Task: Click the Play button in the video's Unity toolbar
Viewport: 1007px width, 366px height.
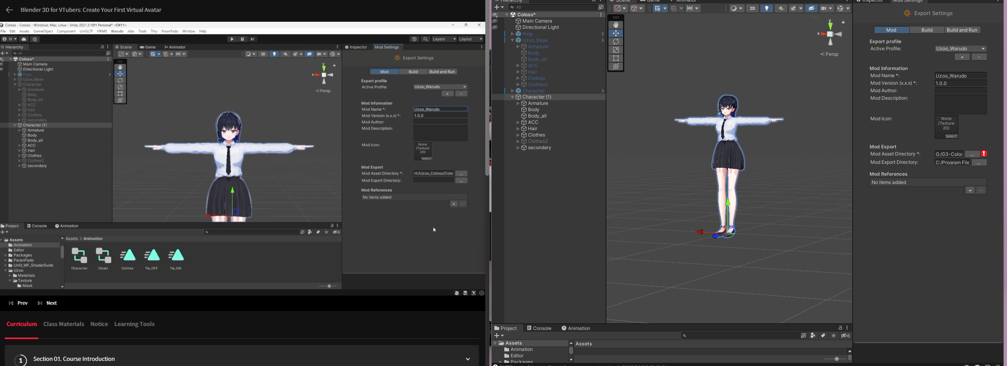Action: (232, 39)
